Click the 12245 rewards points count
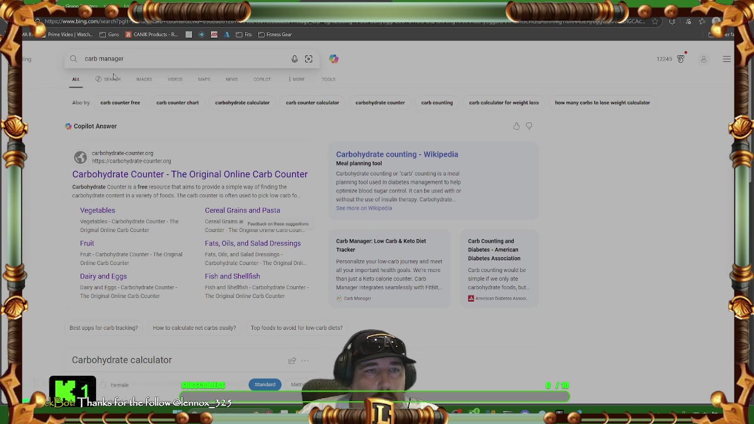Viewport: 754px width, 424px height. (664, 59)
